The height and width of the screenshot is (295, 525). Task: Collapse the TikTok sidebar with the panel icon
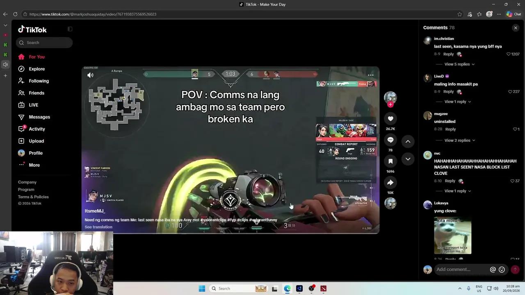(70, 29)
